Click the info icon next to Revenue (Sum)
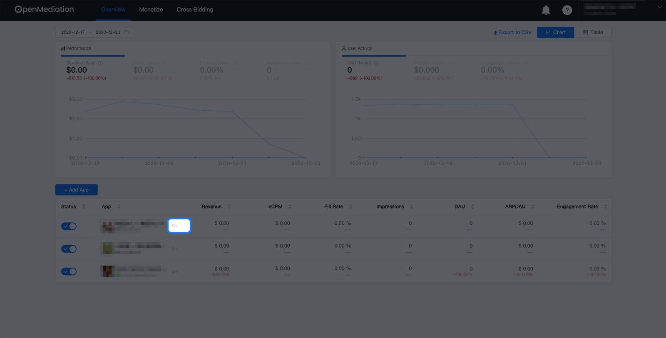The image size is (666, 338). pyautogui.click(x=100, y=63)
